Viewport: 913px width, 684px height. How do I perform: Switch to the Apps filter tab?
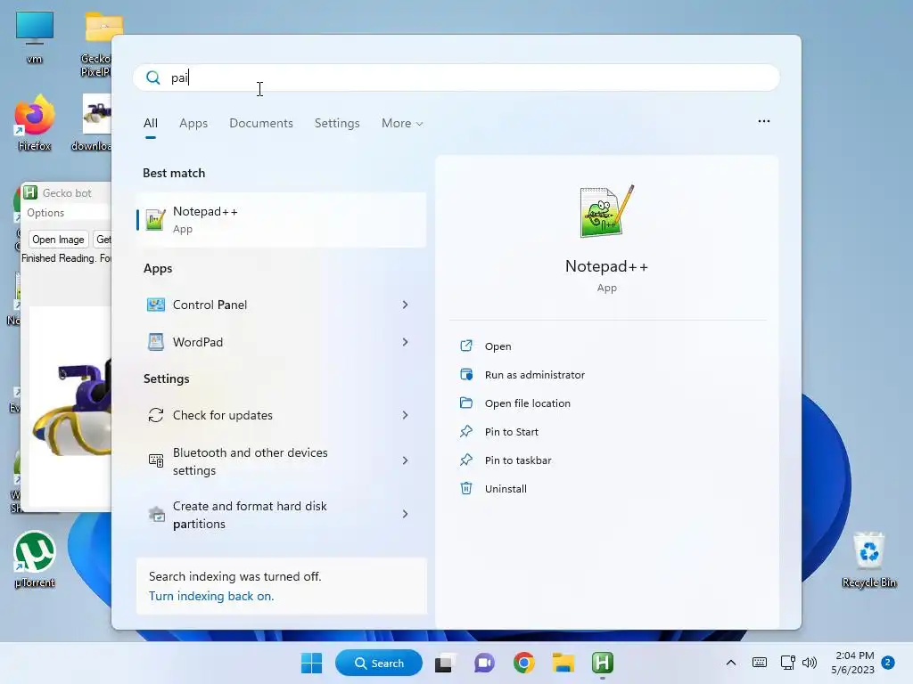[x=193, y=123]
